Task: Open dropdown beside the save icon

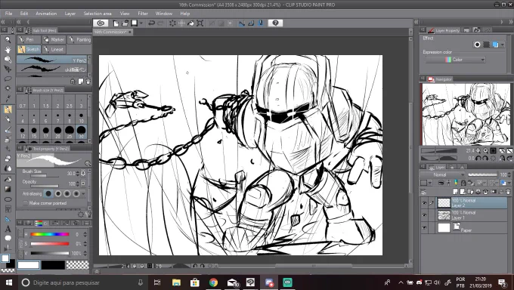Action: 141,23
